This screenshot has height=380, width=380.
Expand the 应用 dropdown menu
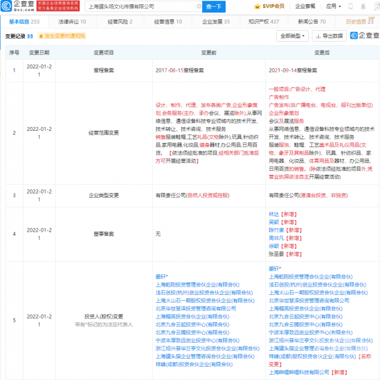click(x=332, y=6)
